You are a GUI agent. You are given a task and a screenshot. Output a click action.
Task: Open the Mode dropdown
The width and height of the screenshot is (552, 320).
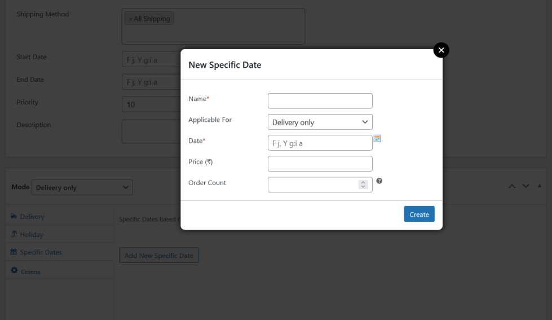click(82, 187)
